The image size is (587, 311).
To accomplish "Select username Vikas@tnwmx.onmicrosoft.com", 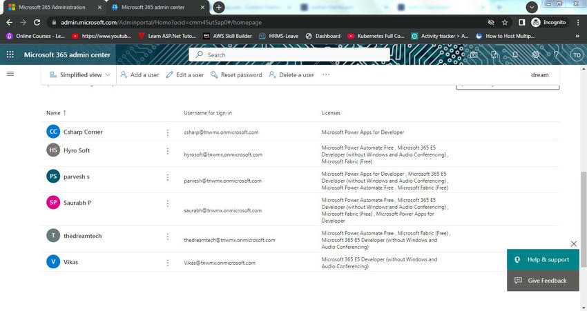I will (x=220, y=263).
